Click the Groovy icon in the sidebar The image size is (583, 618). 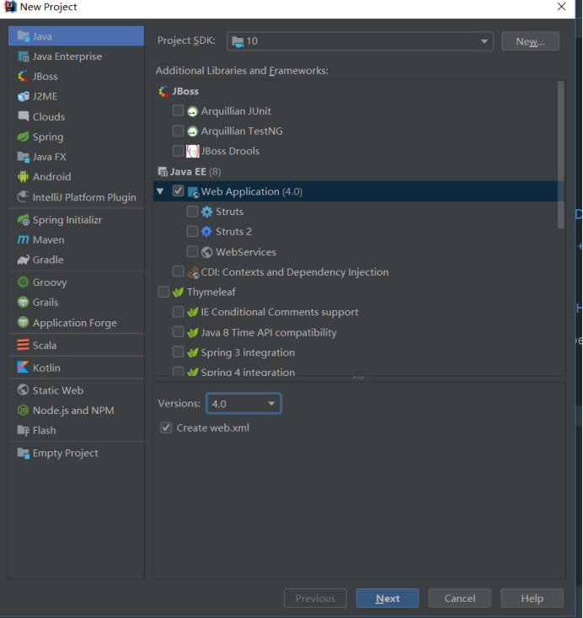pyautogui.click(x=23, y=282)
